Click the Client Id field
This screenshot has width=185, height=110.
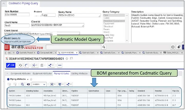coord(58,25)
